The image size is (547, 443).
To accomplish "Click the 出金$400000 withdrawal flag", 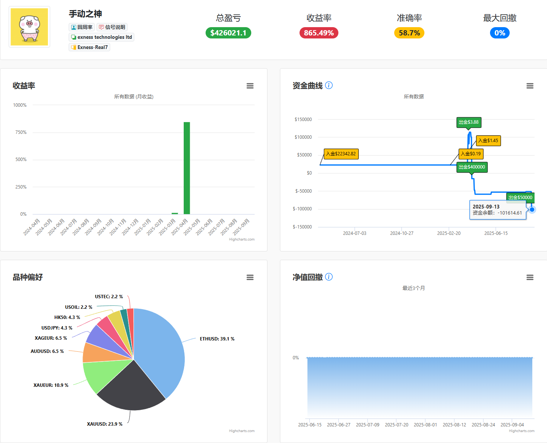I will pyautogui.click(x=472, y=167).
